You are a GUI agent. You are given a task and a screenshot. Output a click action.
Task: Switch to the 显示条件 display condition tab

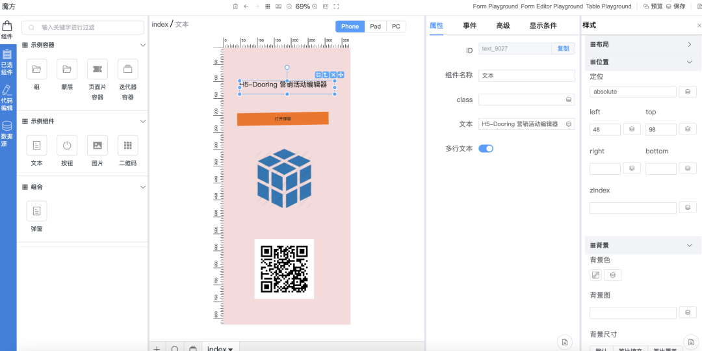[x=543, y=25]
